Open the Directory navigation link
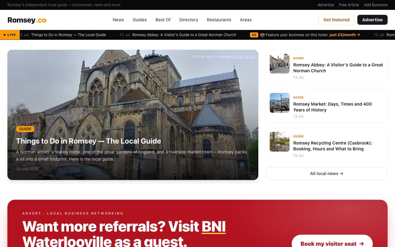This screenshot has width=395, height=247. click(x=189, y=20)
